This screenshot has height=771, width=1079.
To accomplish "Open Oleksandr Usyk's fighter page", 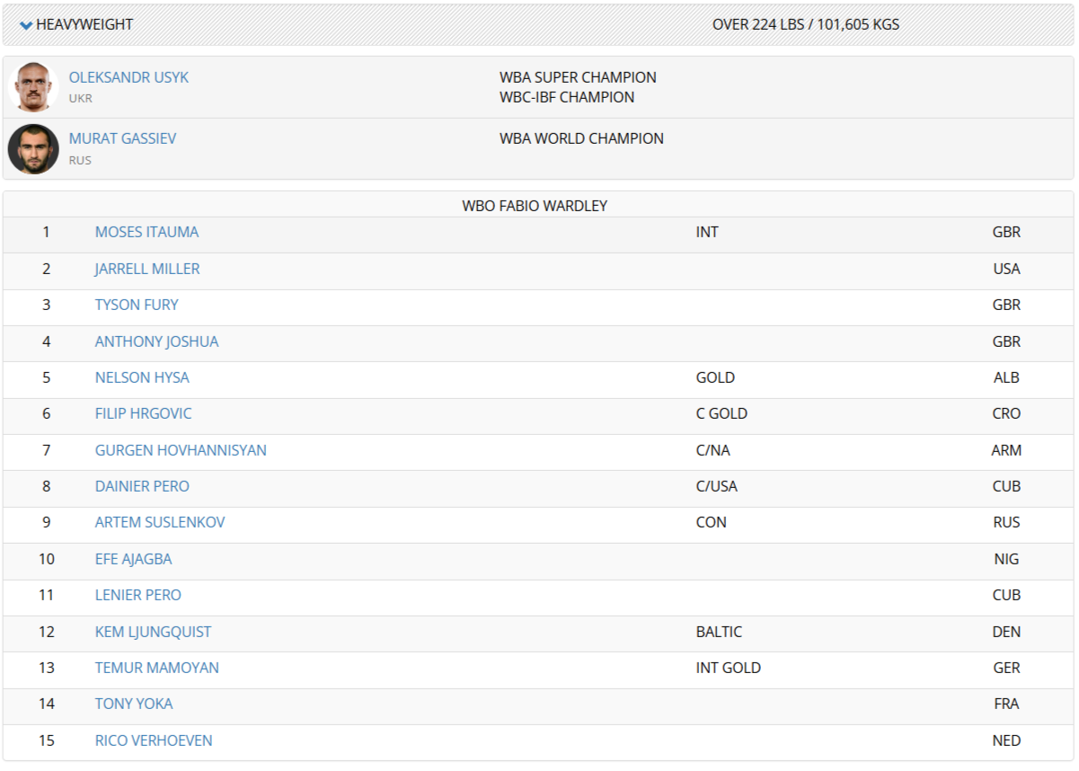I will pyautogui.click(x=128, y=77).
